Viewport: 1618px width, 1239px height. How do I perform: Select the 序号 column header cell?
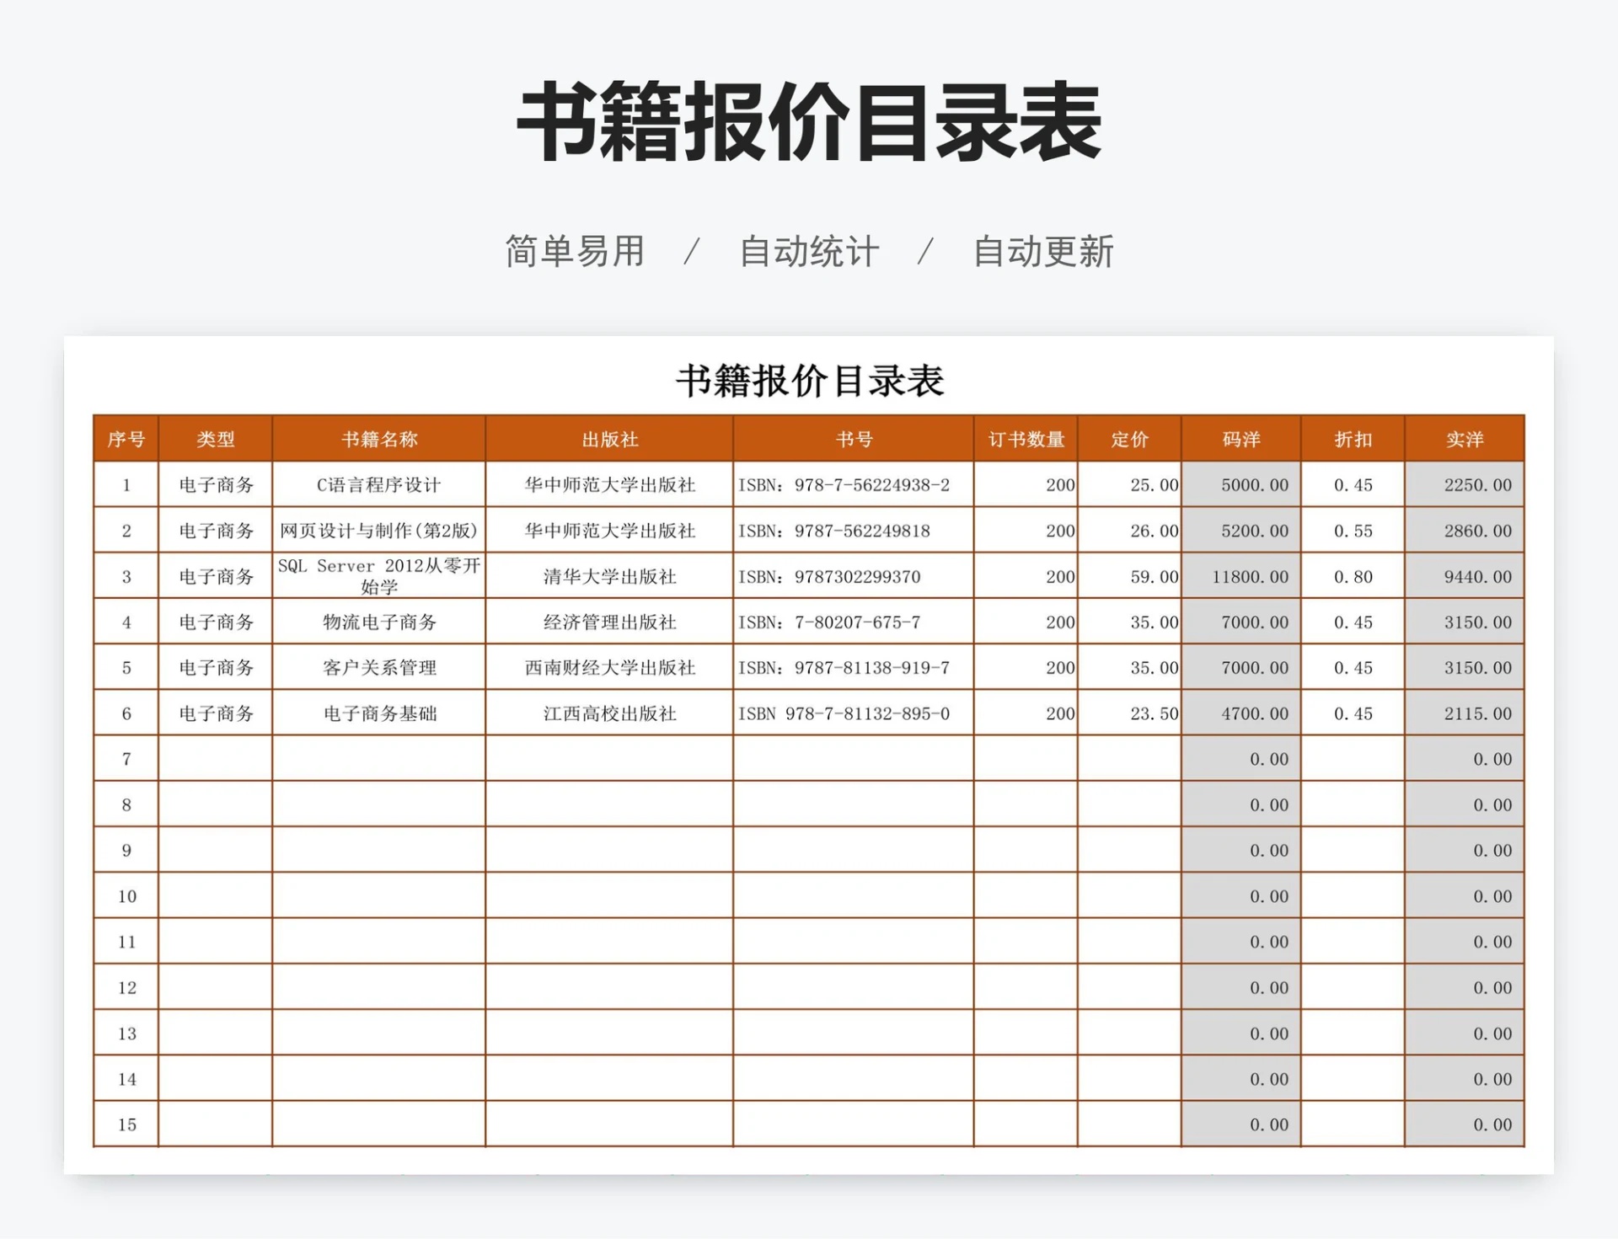(x=126, y=439)
